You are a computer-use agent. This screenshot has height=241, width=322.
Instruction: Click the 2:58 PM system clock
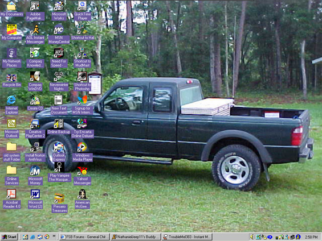coord(311,237)
